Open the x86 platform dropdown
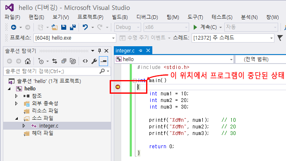 pos(166,27)
